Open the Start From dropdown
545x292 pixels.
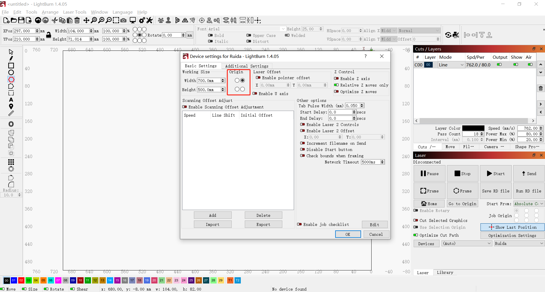[529, 204]
